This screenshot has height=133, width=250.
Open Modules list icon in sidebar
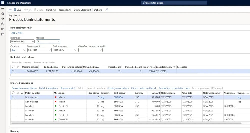click(x=3, y=34)
